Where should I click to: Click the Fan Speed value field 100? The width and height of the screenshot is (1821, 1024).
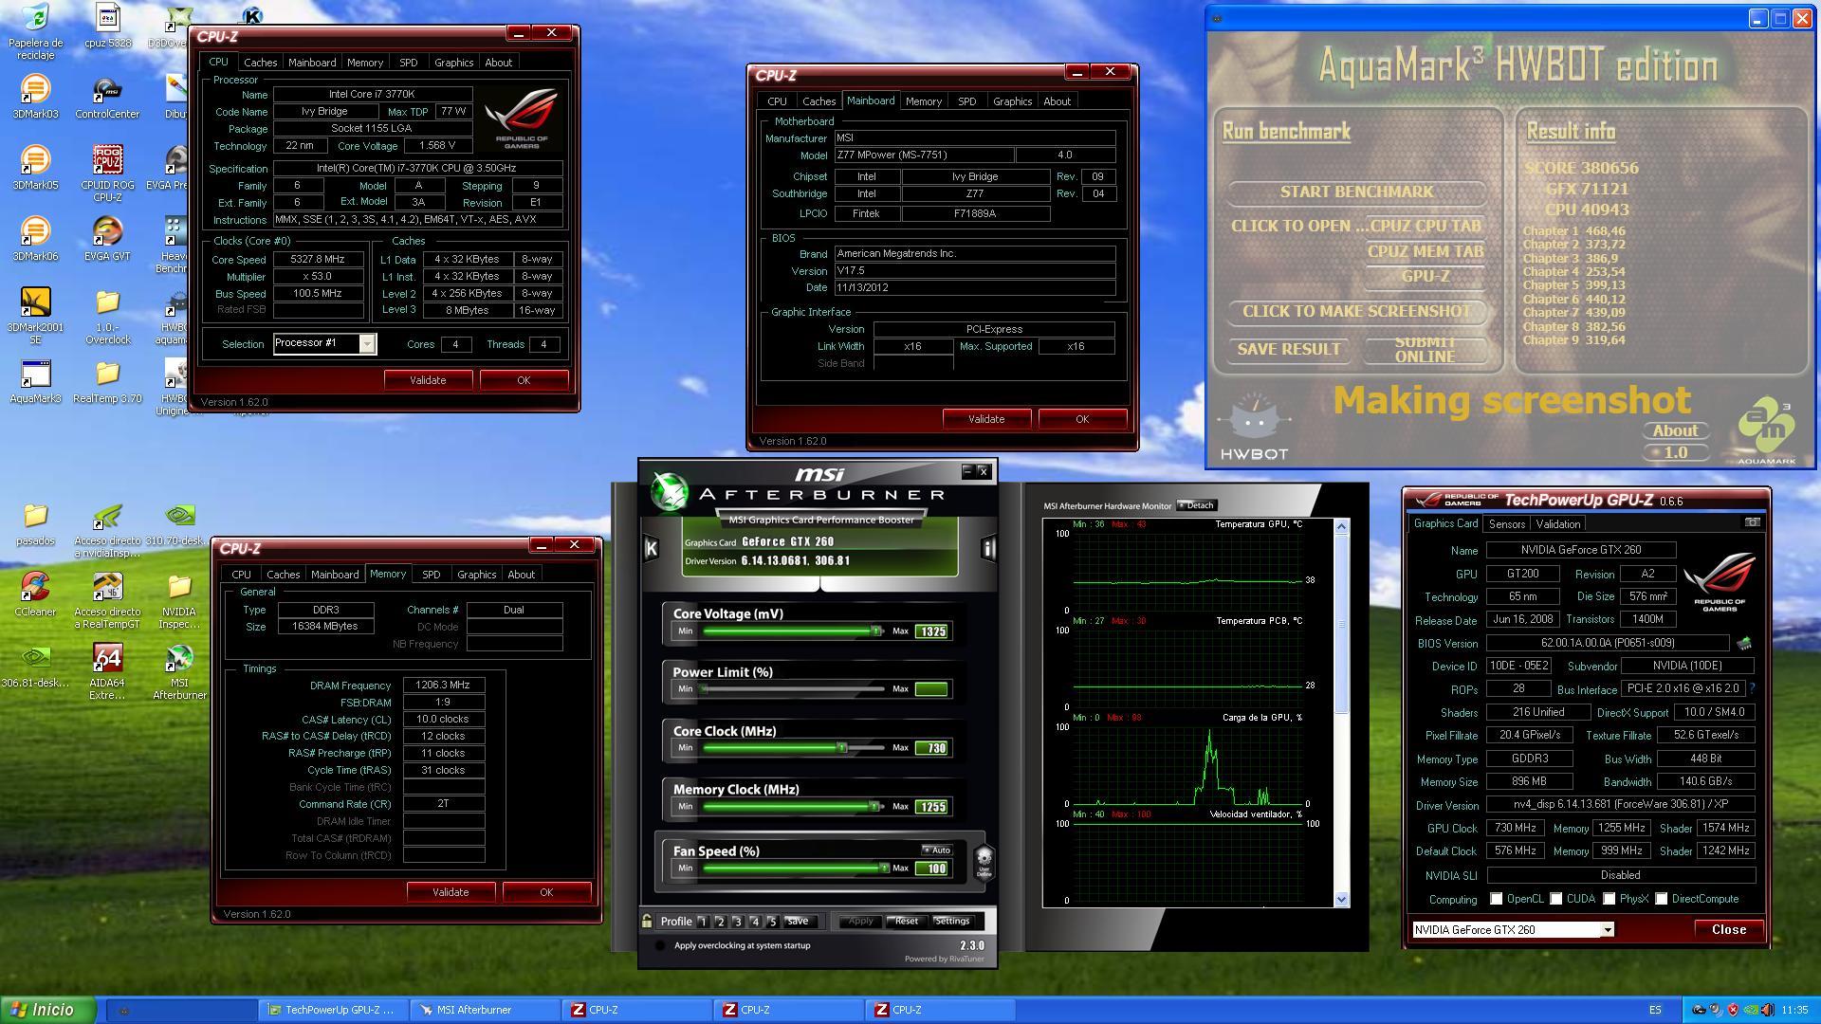pyautogui.click(x=931, y=869)
